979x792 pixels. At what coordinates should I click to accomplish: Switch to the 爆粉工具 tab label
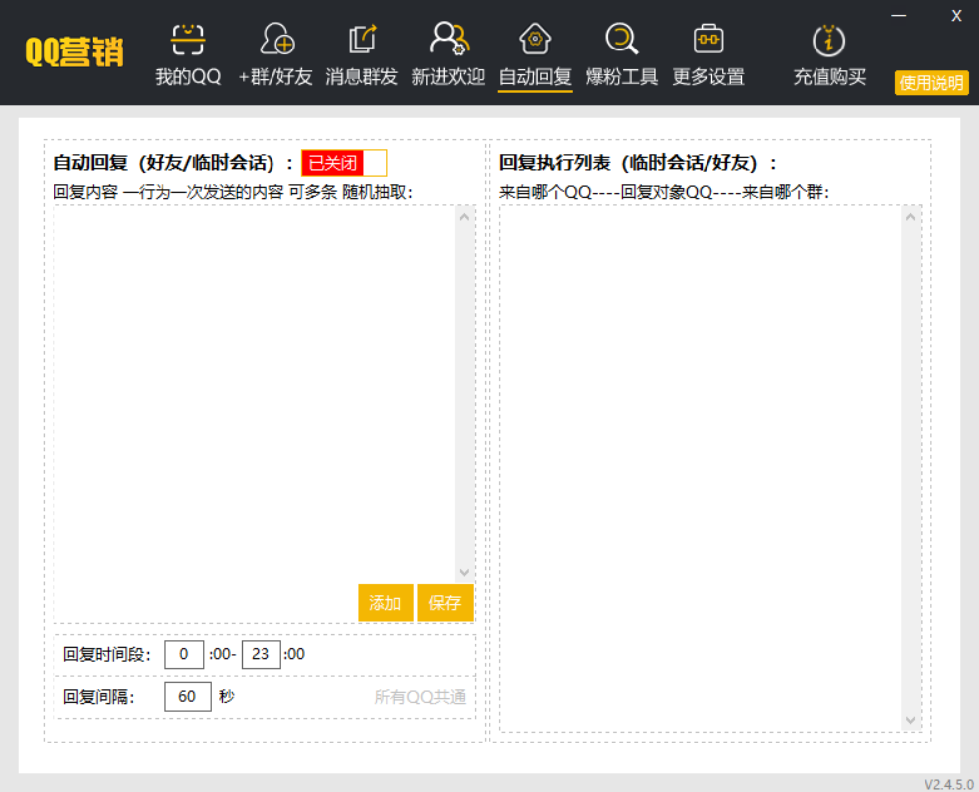coord(622,77)
